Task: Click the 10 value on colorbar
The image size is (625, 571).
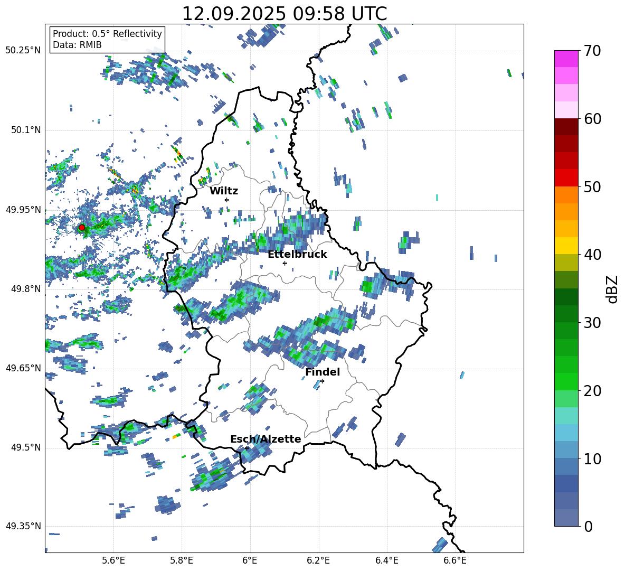Action: 593,459
